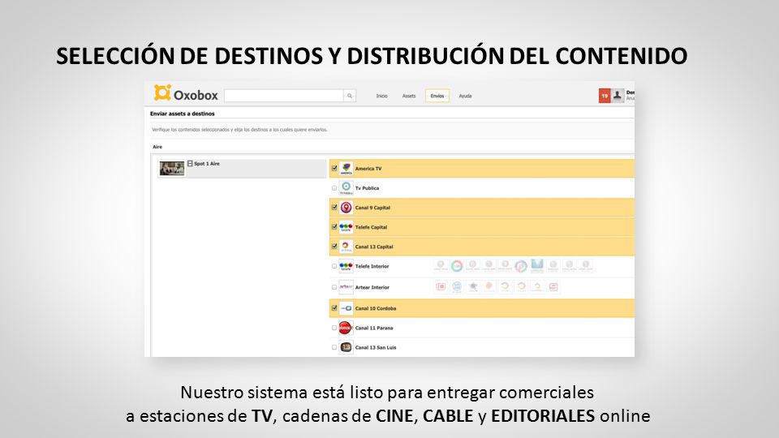Collapse the Spot 1 Aire asset entry

click(190, 163)
